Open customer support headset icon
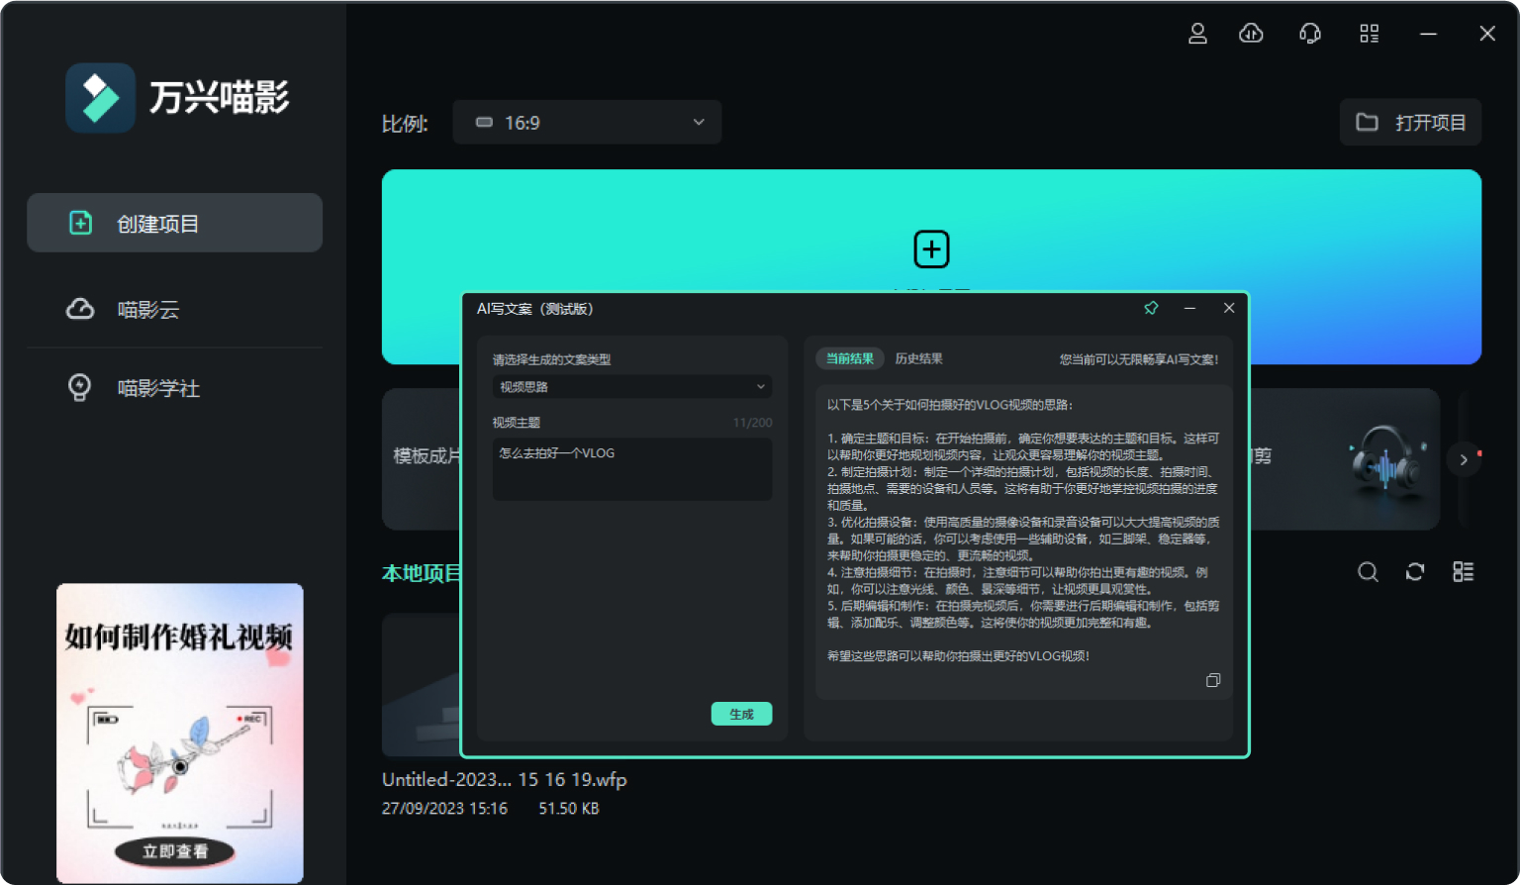 point(1310,34)
